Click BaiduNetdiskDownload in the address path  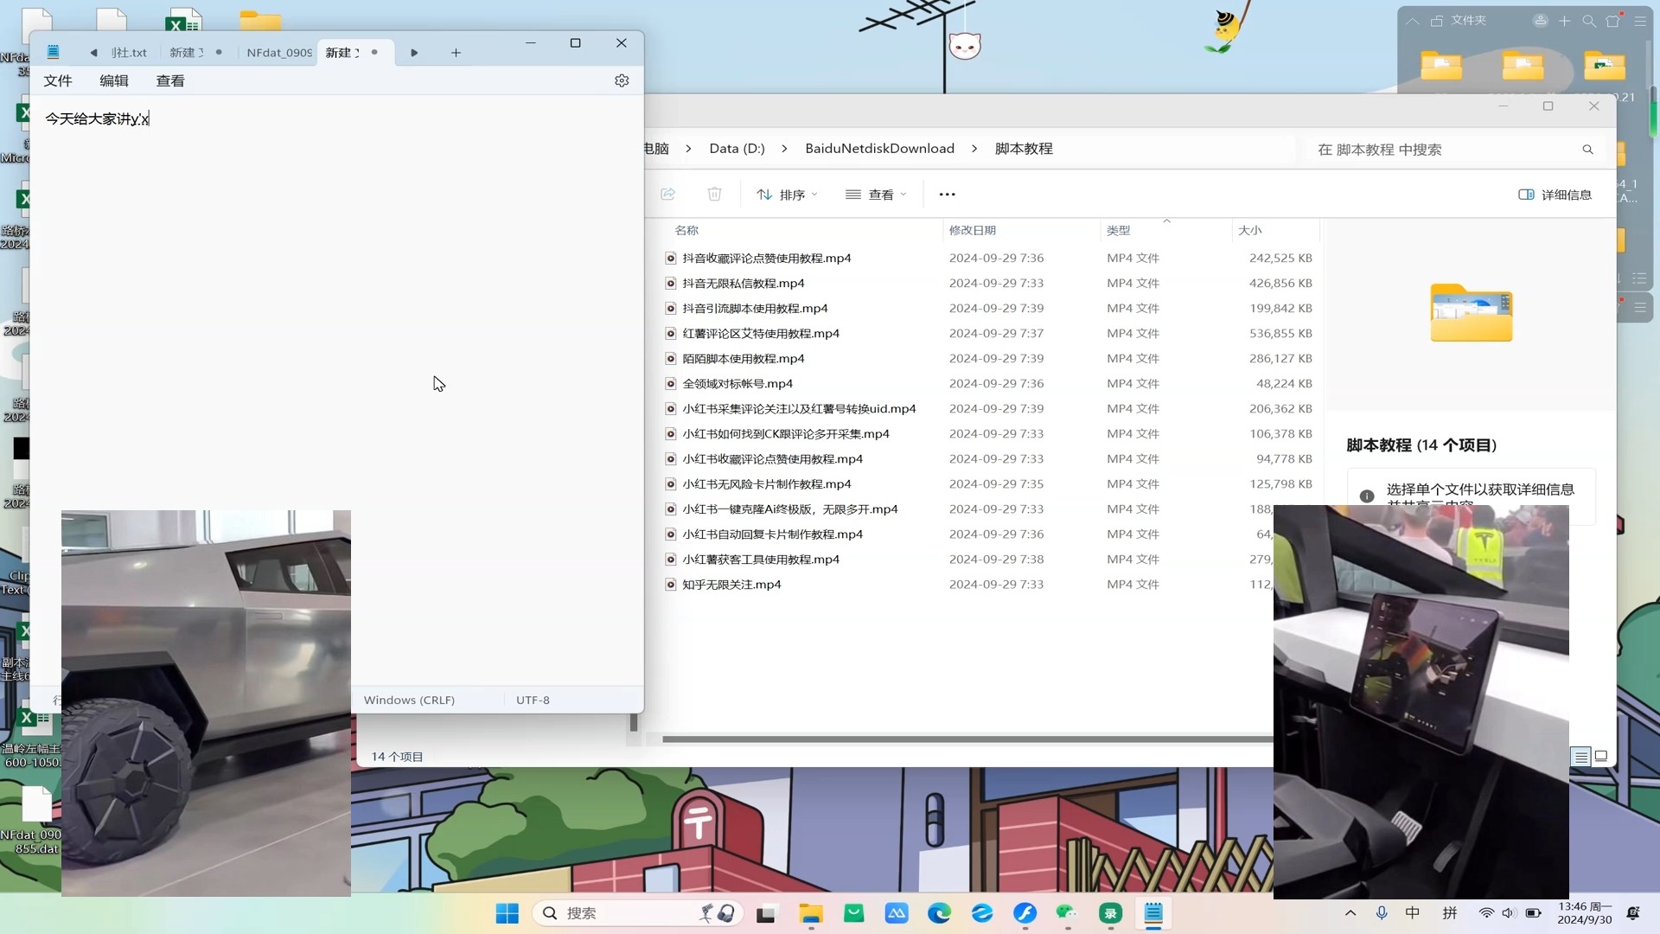[x=879, y=149]
